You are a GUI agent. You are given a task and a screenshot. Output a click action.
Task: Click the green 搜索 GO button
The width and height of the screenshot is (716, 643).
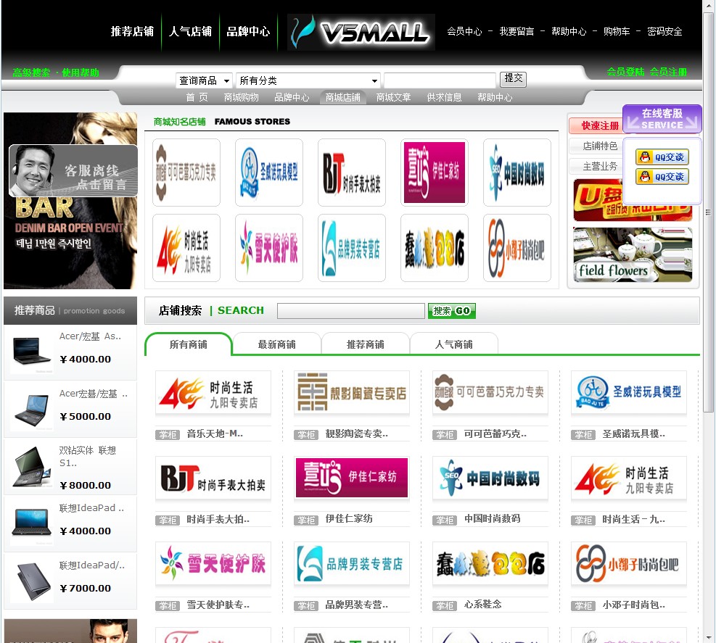click(x=452, y=311)
